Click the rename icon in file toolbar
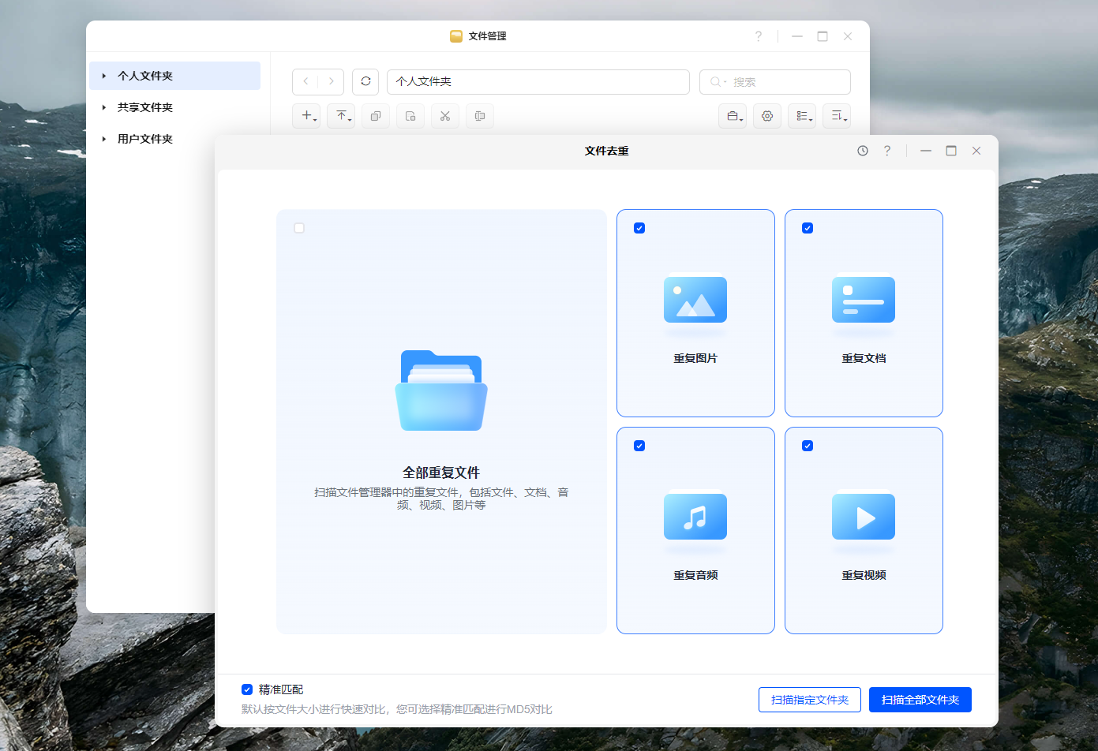1098x751 pixels. coord(480,116)
